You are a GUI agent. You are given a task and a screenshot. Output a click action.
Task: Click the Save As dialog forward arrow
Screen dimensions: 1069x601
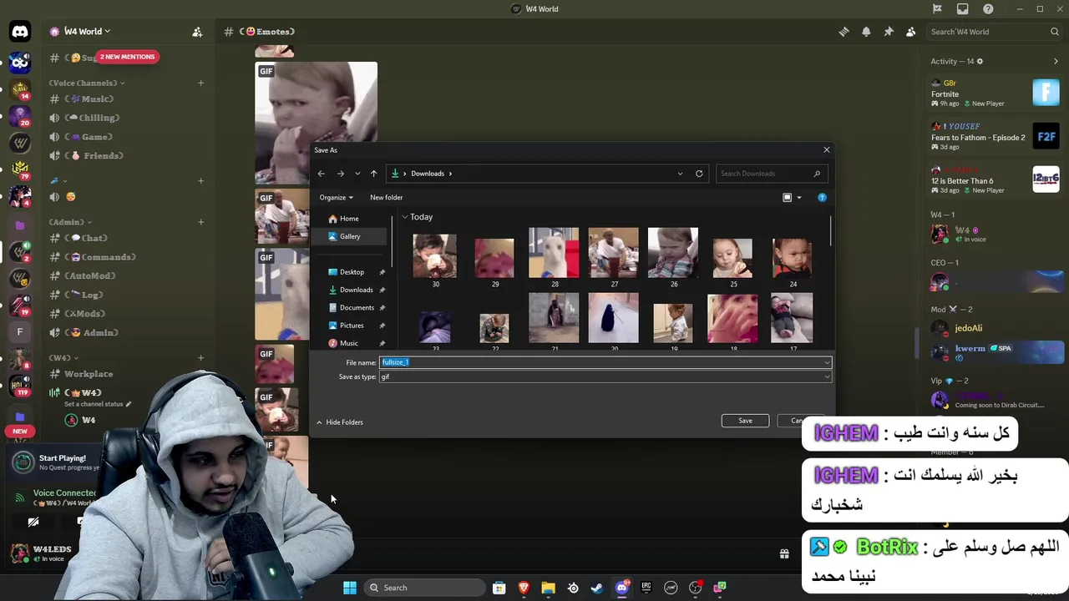click(340, 174)
